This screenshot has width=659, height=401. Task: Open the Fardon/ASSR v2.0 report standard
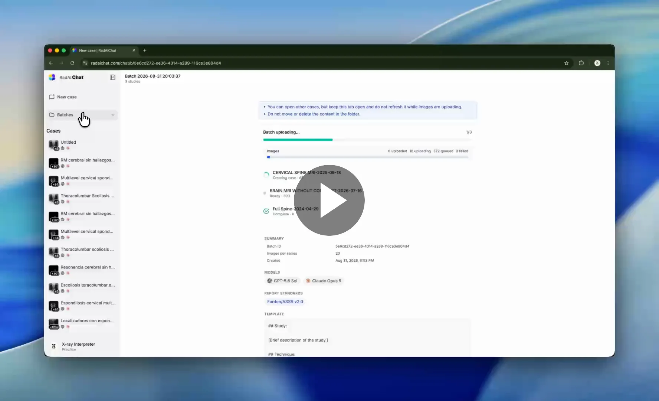[x=285, y=301]
